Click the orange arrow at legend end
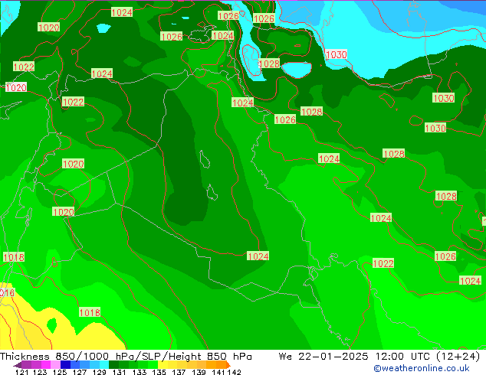The width and height of the screenshot is (486, 375). click(x=228, y=365)
